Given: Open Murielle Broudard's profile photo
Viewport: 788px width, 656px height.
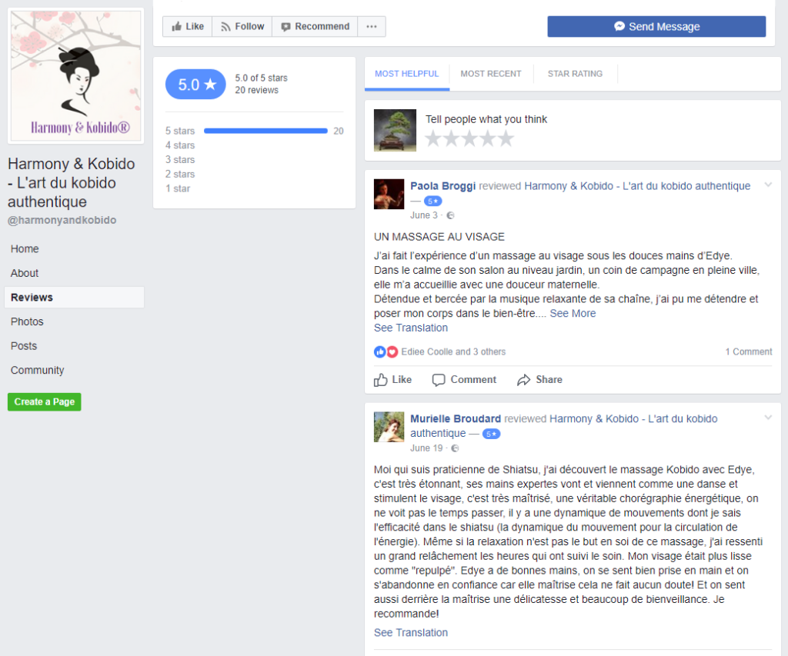Looking at the screenshot, I should tap(389, 427).
